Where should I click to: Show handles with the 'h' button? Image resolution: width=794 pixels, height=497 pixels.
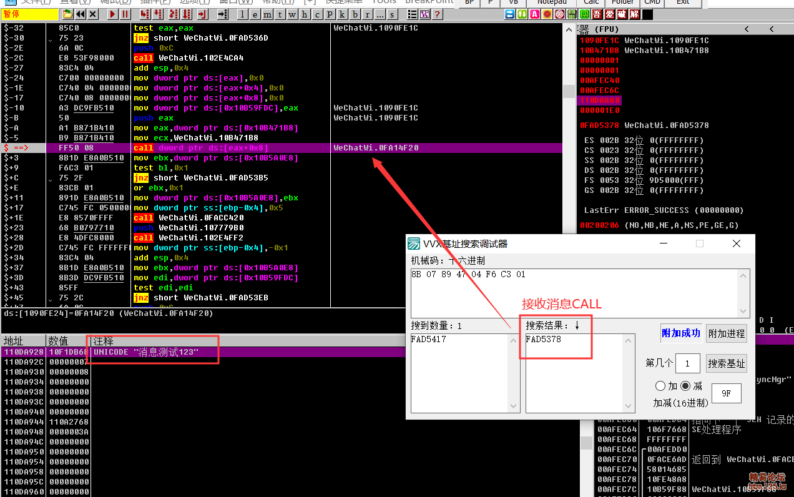click(x=305, y=14)
